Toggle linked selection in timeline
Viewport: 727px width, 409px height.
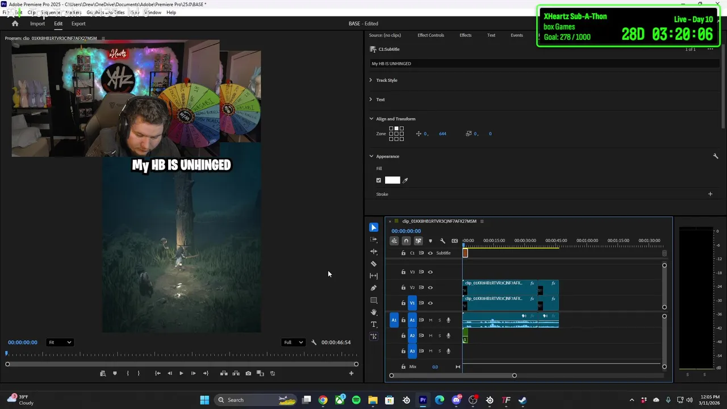tap(418, 241)
